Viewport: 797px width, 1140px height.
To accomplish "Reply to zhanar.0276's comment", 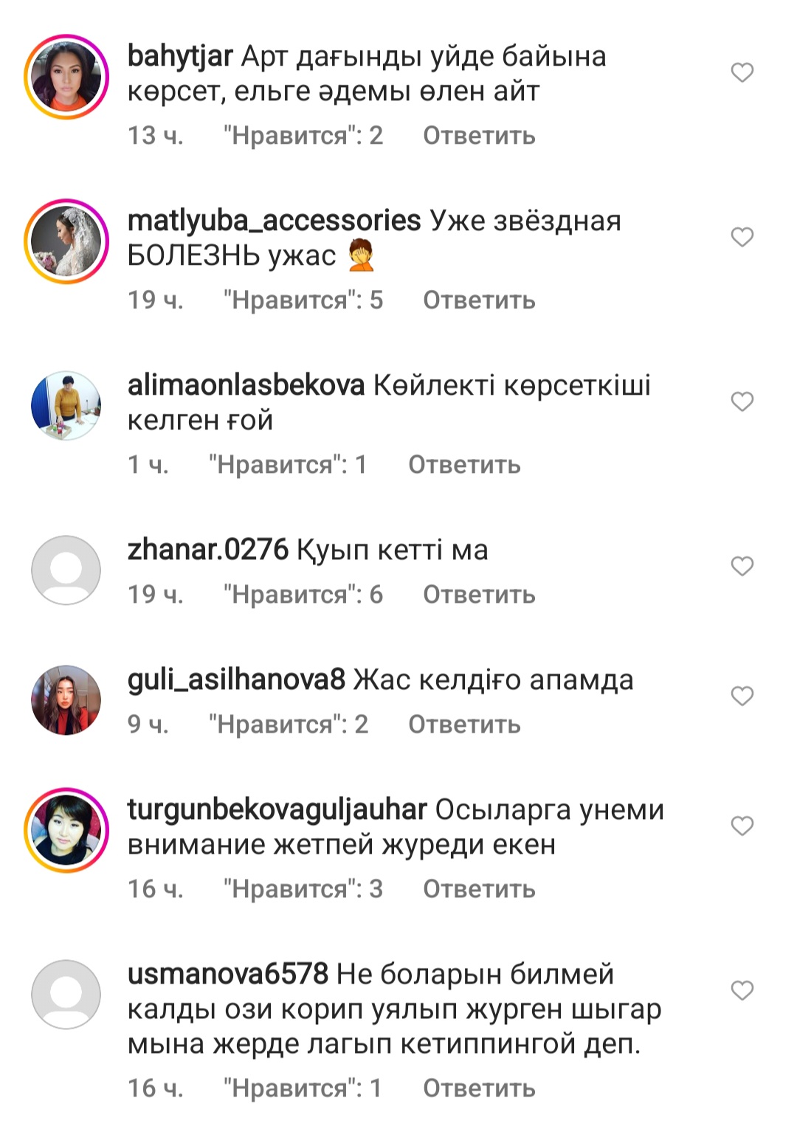I will pyautogui.click(x=479, y=595).
